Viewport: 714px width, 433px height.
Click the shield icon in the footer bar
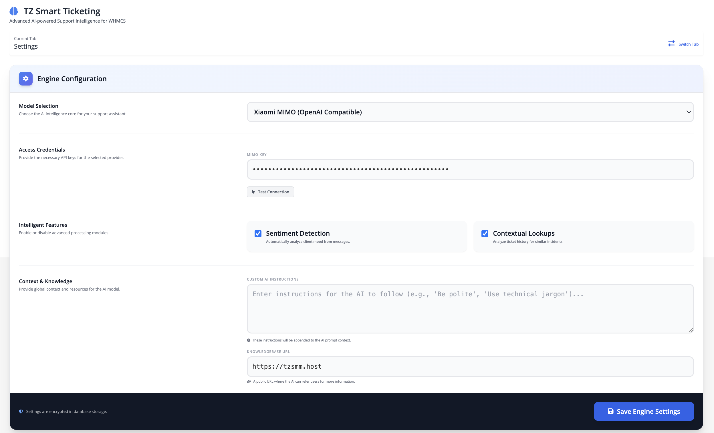[x=21, y=411]
